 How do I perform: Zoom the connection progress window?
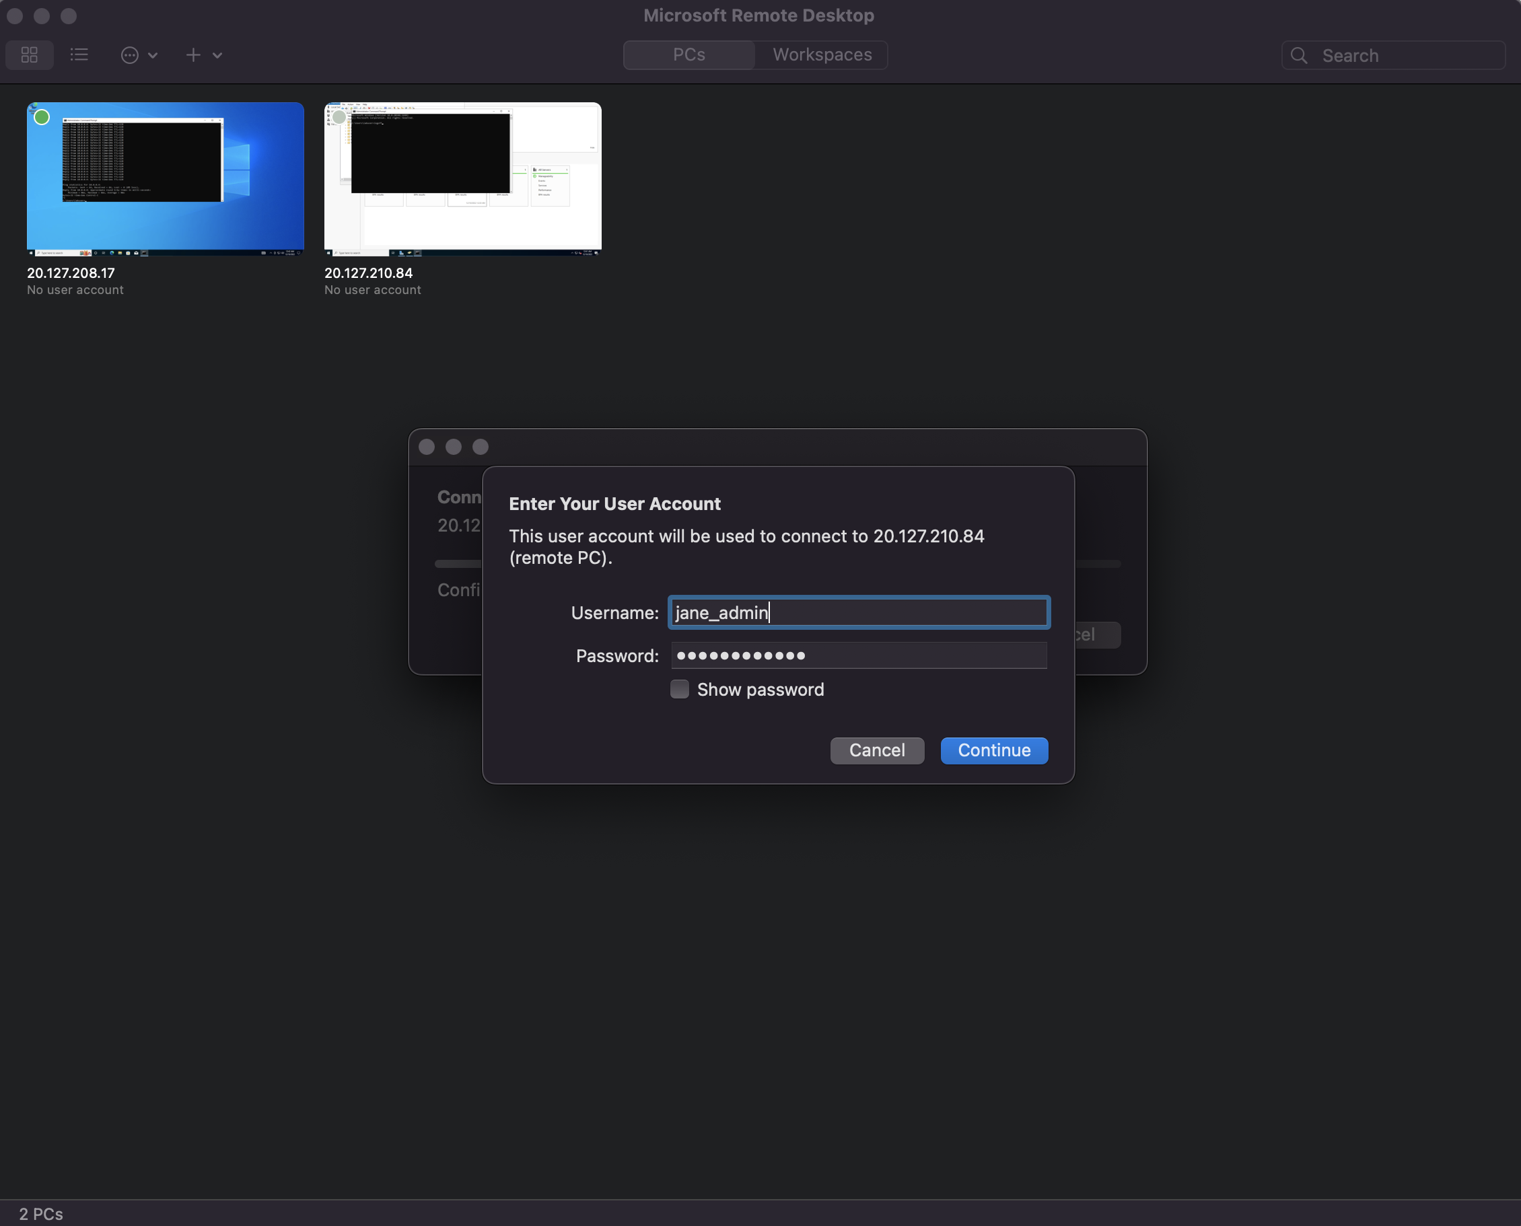tap(481, 447)
